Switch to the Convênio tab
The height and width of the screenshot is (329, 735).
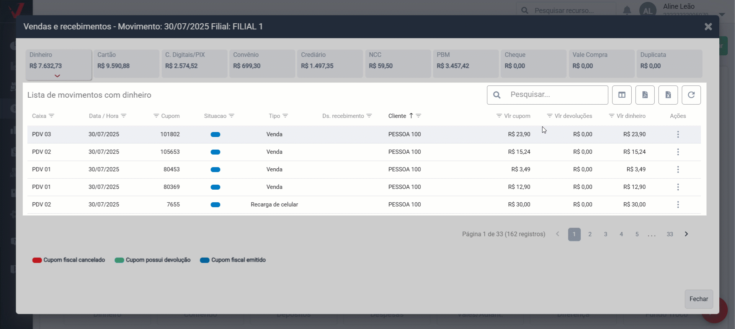[262, 64]
